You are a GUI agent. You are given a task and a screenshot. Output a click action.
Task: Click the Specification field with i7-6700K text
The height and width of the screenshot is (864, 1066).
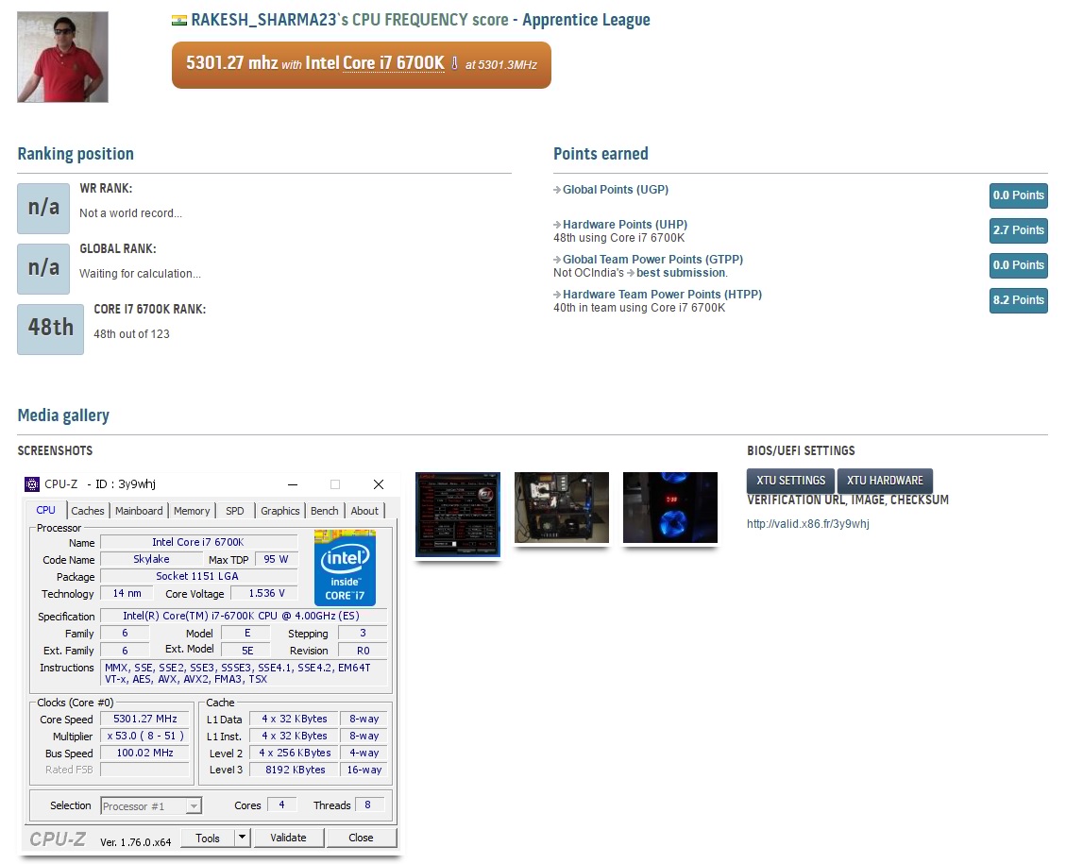click(243, 616)
